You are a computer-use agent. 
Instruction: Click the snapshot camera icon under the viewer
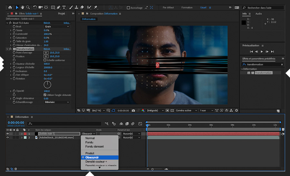[133, 110]
